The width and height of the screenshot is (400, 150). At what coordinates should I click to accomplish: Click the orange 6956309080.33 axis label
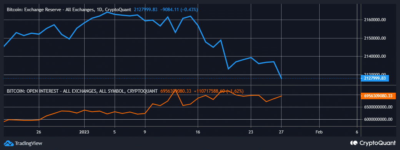tap(378, 96)
